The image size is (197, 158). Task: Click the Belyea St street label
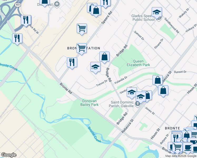pyautogui.click(x=164, y=139)
